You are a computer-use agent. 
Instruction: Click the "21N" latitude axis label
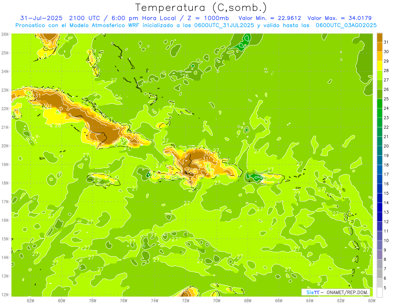5,127
